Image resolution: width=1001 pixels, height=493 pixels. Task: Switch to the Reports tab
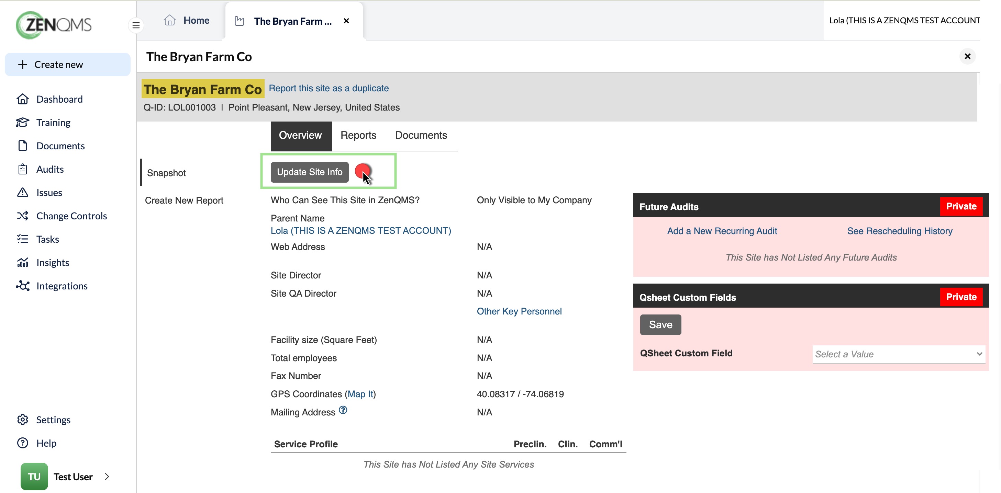coord(358,135)
